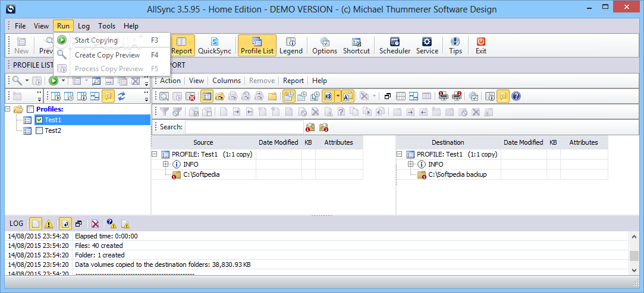Screen dimensions: 644x293
Task: Choose Start Copying from the Run menu
Action: coord(112,40)
